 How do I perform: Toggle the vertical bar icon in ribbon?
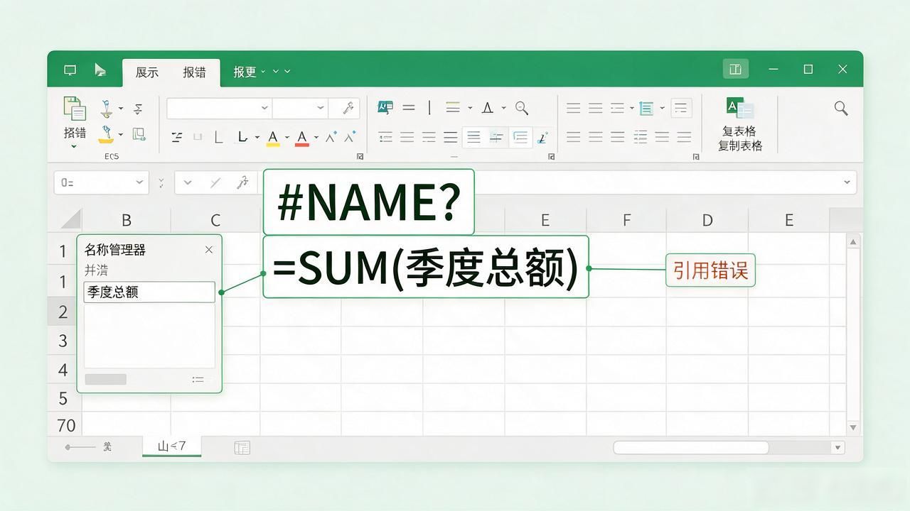(x=429, y=108)
